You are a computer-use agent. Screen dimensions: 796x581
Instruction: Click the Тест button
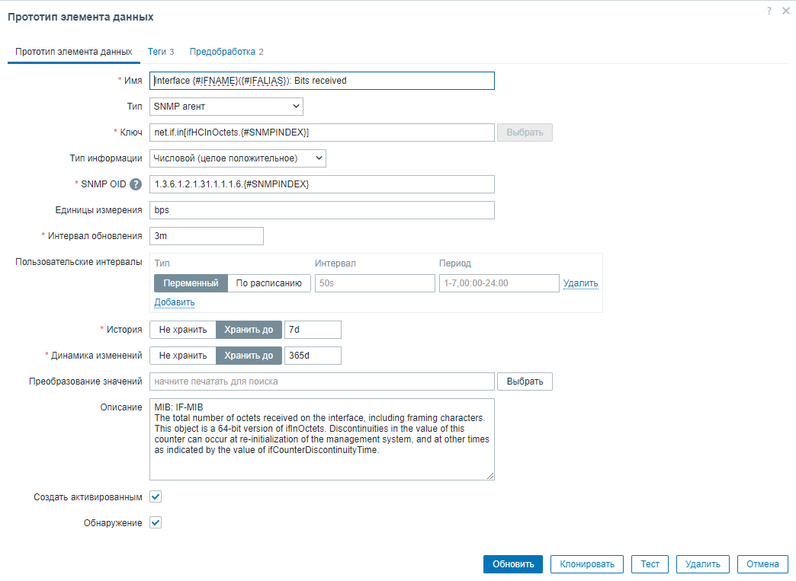[650, 564]
